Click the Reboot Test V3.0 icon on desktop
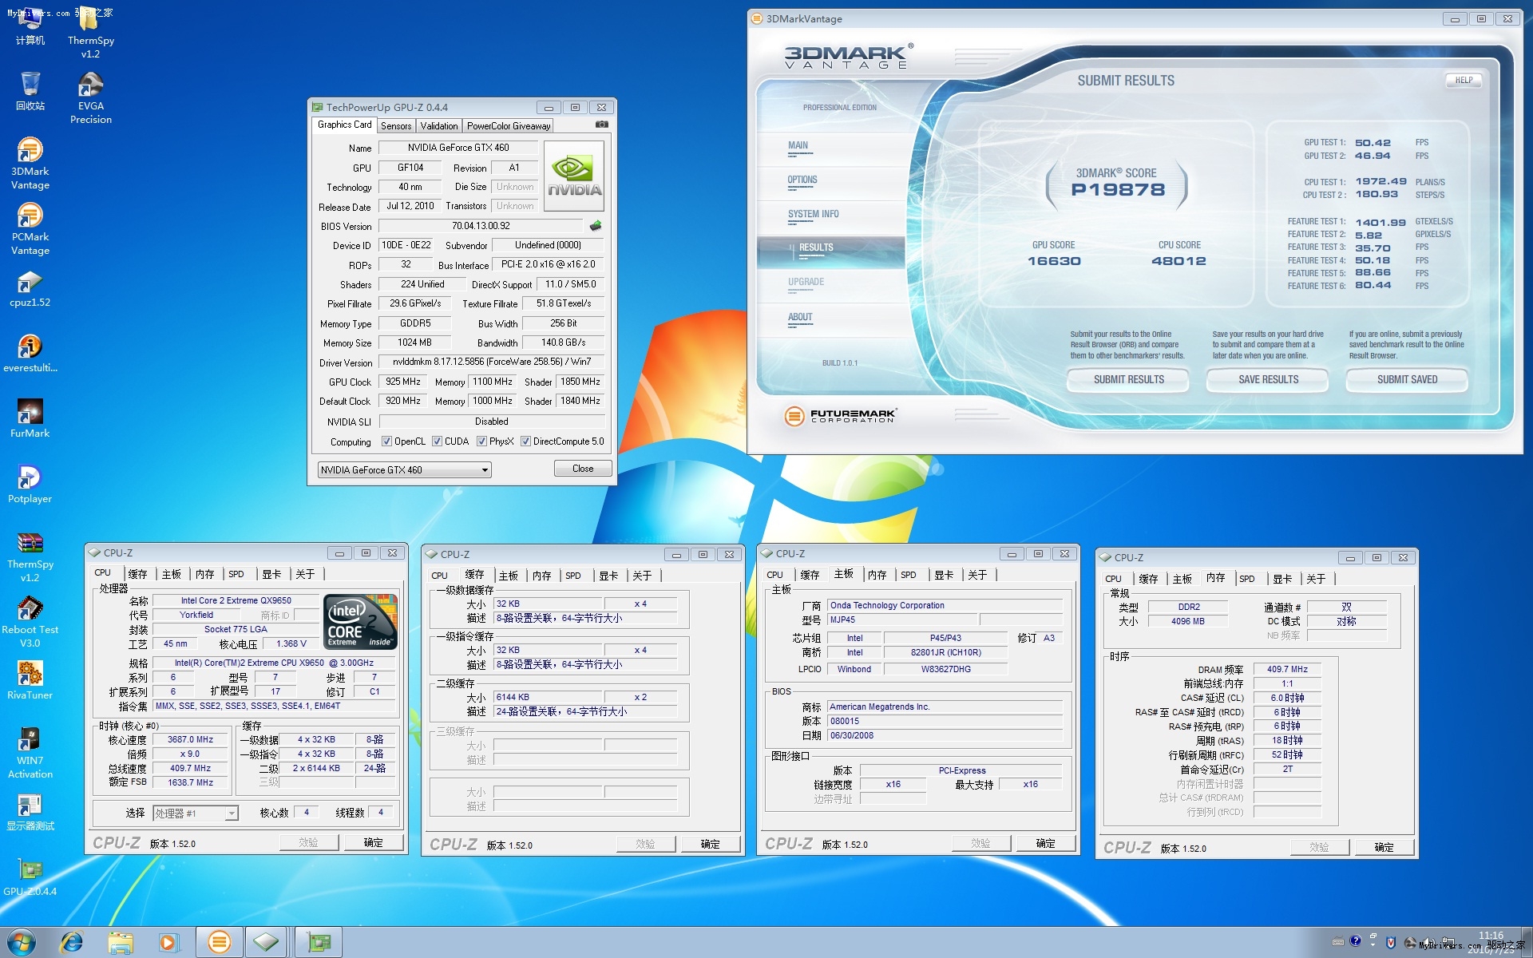The image size is (1533, 958). point(30,612)
